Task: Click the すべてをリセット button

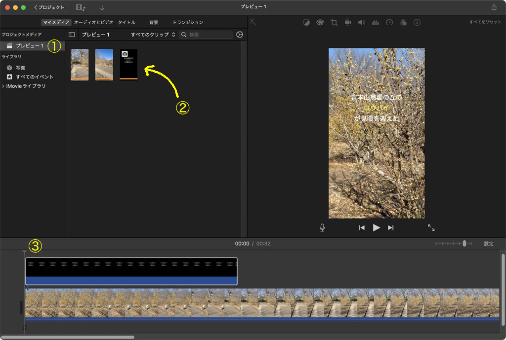Action: pos(484,22)
